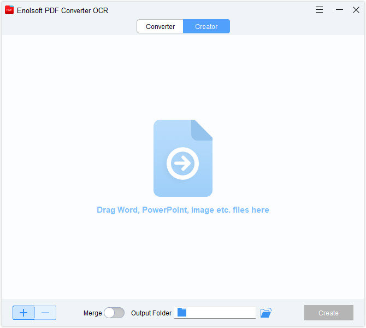Image resolution: width=366 pixels, height=328 pixels.
Task: Open the hamburger menu in title bar
Action: [x=319, y=10]
